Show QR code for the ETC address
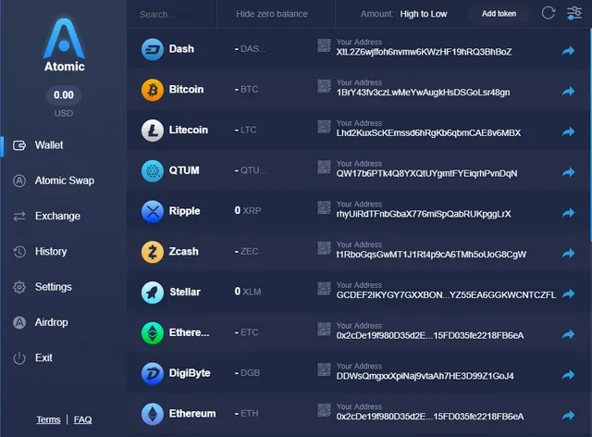The image size is (592, 437). [324, 329]
